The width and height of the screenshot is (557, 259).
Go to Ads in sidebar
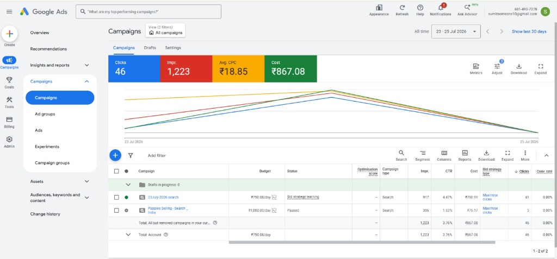[x=39, y=130]
